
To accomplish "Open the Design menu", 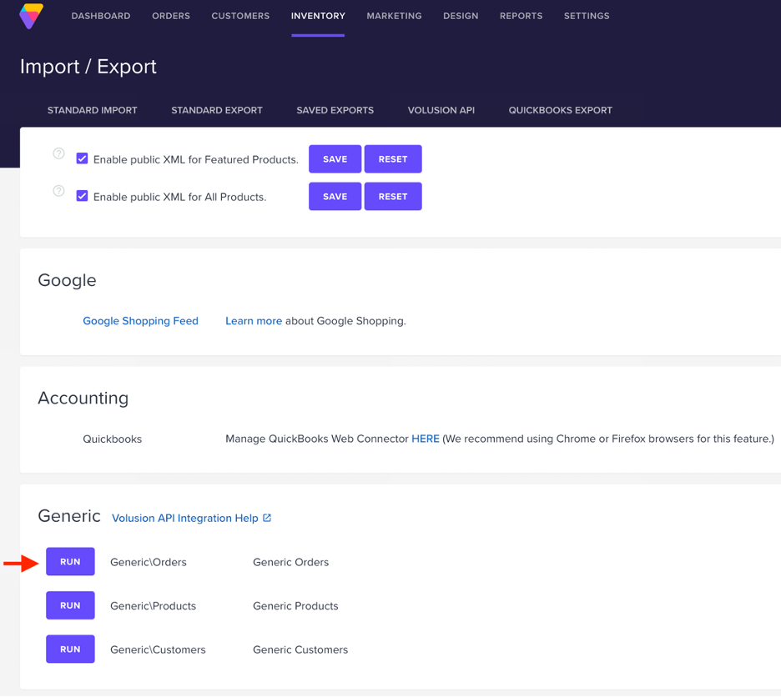I will 461,16.
